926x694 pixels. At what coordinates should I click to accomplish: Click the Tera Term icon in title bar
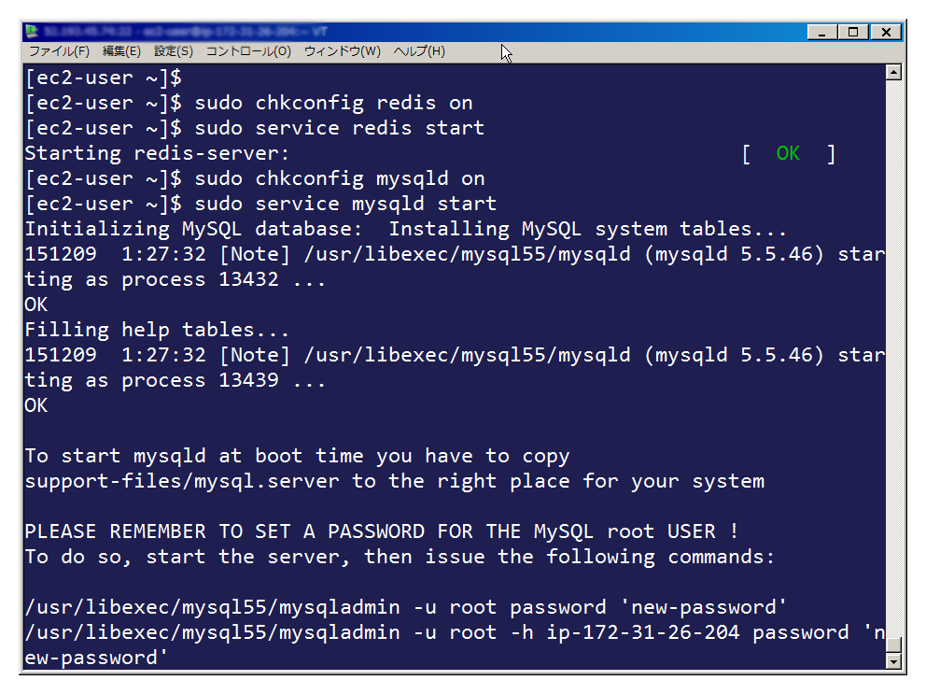coord(32,32)
